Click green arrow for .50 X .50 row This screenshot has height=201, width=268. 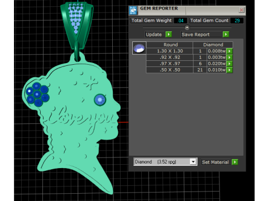229,70
